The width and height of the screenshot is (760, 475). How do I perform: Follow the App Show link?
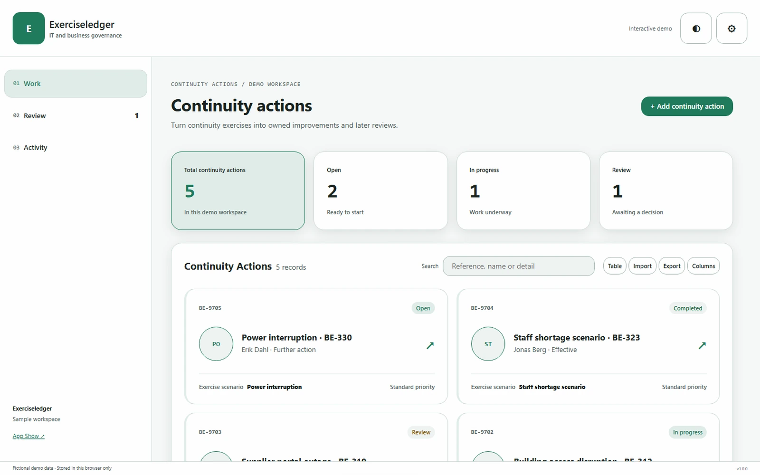(x=28, y=436)
